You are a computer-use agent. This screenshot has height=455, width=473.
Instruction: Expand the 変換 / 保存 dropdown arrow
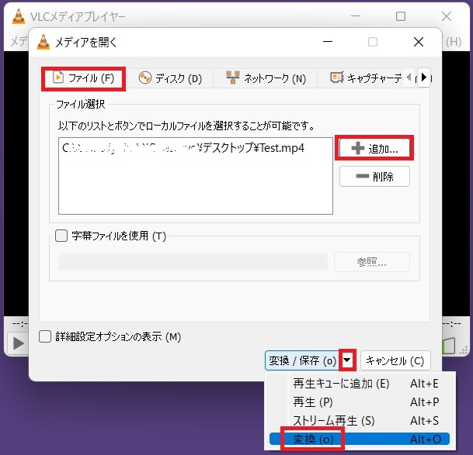[347, 360]
